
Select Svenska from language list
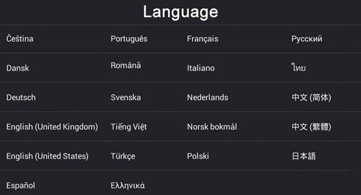(126, 97)
